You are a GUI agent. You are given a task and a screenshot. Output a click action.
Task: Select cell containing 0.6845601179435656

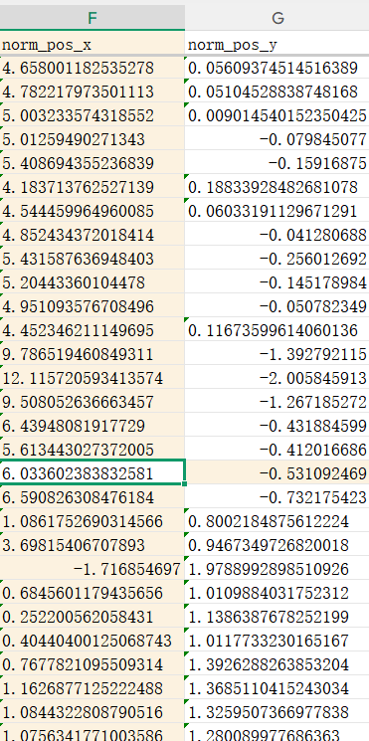tap(92, 592)
